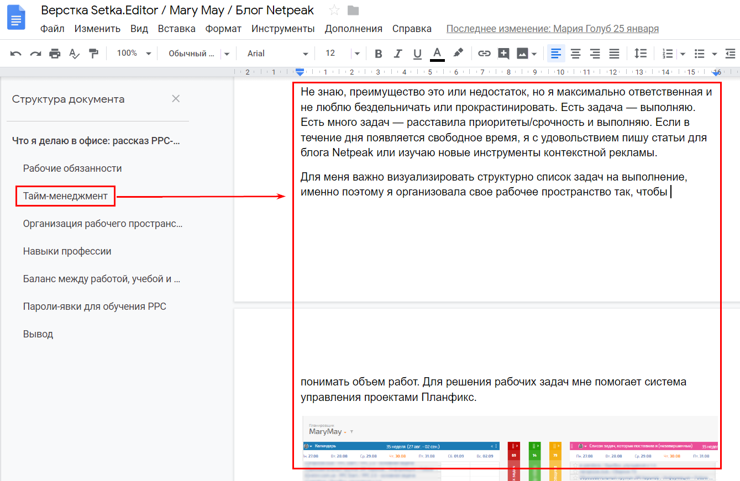Open the Изменить menu
This screenshot has height=481, width=740.
pyautogui.click(x=97, y=29)
